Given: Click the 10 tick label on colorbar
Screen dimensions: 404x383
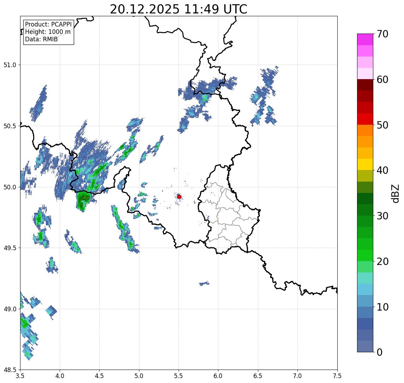Looking at the screenshot, I should tap(382, 307).
